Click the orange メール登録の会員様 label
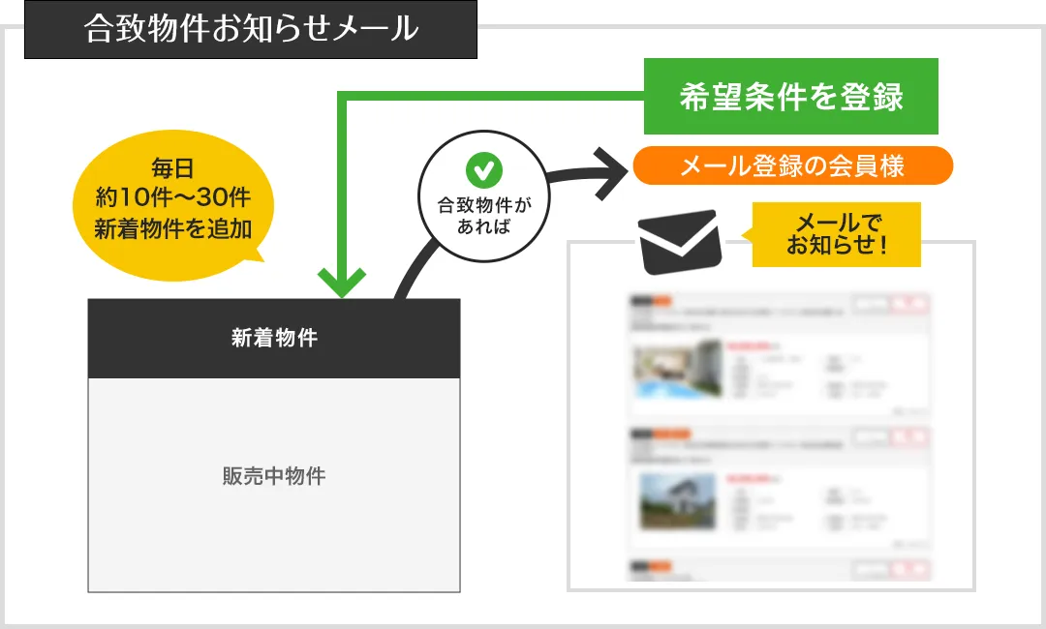The image size is (1046, 629). pos(792,165)
